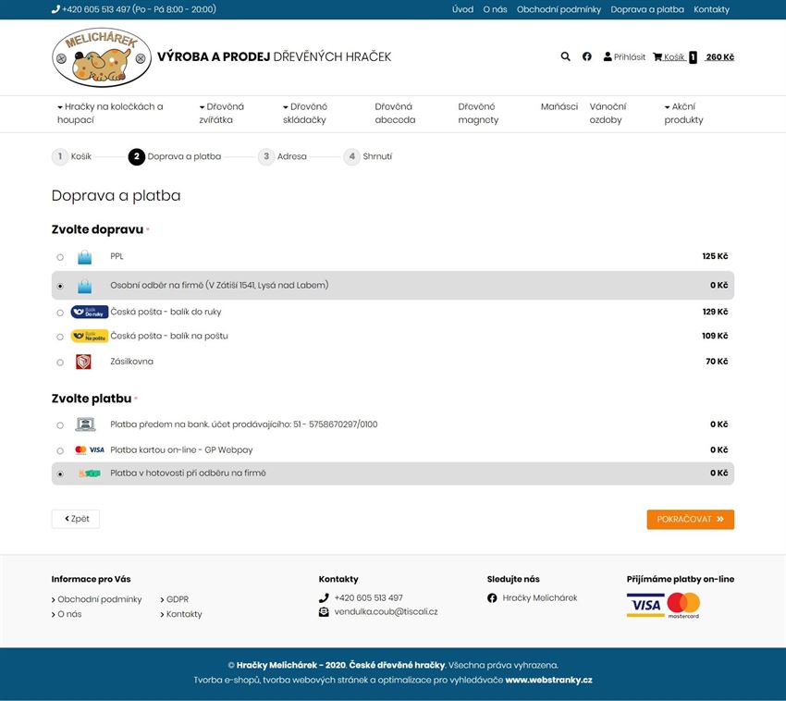
Task: Click the user icon Přihlásit
Action: pos(608,56)
